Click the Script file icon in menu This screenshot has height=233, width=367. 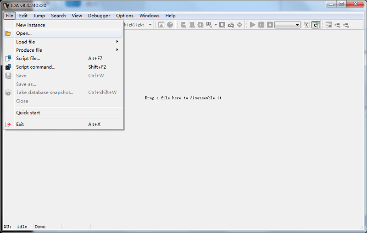(x=8, y=59)
